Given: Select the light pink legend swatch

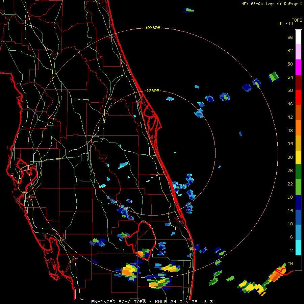Looking at the screenshot, I should click(x=298, y=52).
